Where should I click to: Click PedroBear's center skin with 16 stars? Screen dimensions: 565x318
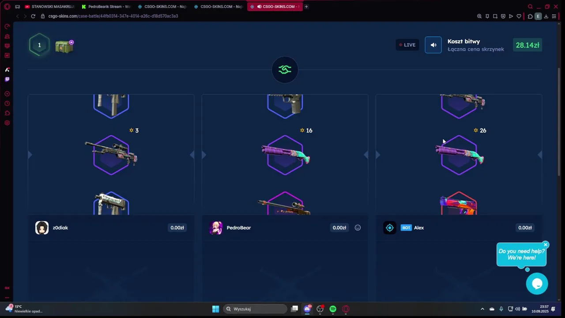285,155
